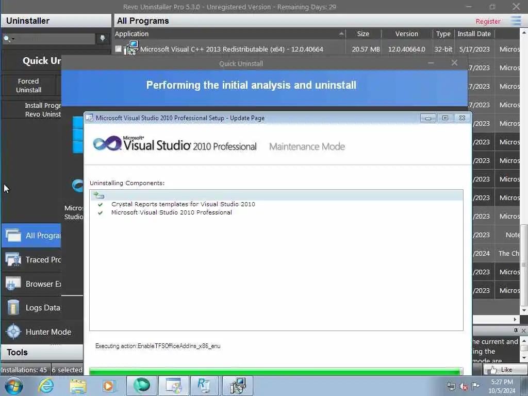Click the Browser Extensions plug icon
The image size is (528, 396).
[x=13, y=284]
